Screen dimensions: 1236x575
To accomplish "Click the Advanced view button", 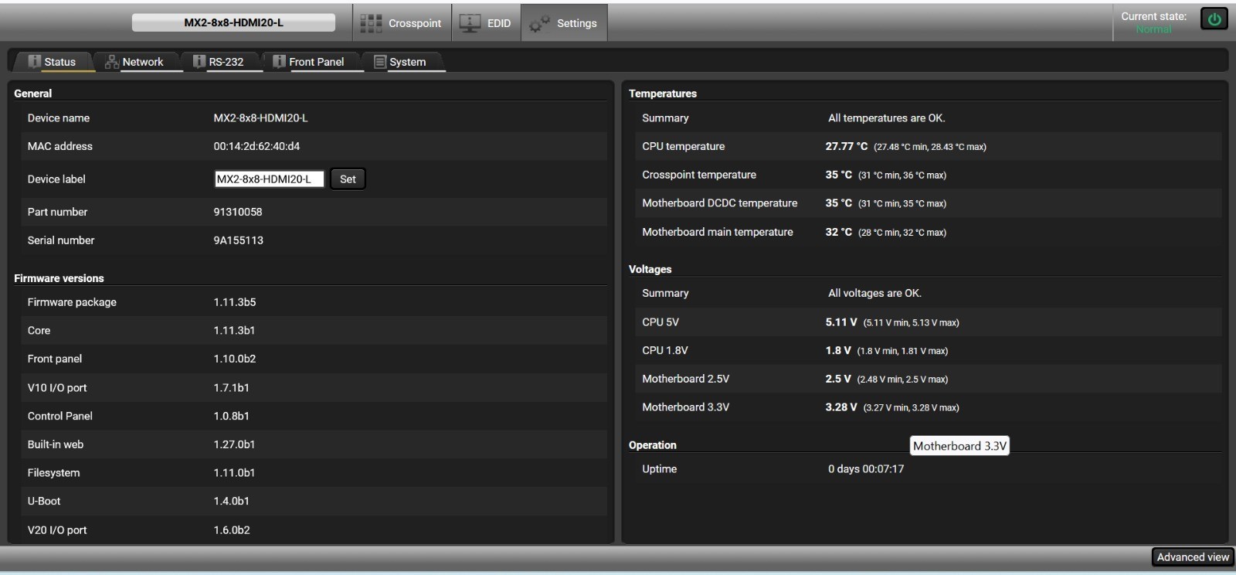I will [1193, 557].
